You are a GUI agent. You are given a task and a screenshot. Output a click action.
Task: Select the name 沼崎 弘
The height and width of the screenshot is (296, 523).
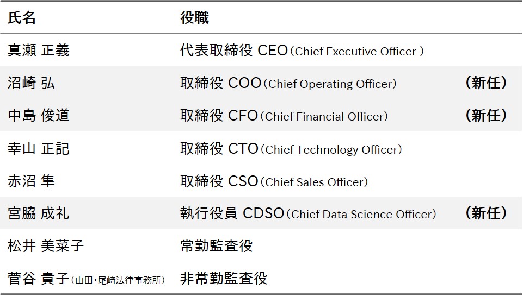[32, 83]
